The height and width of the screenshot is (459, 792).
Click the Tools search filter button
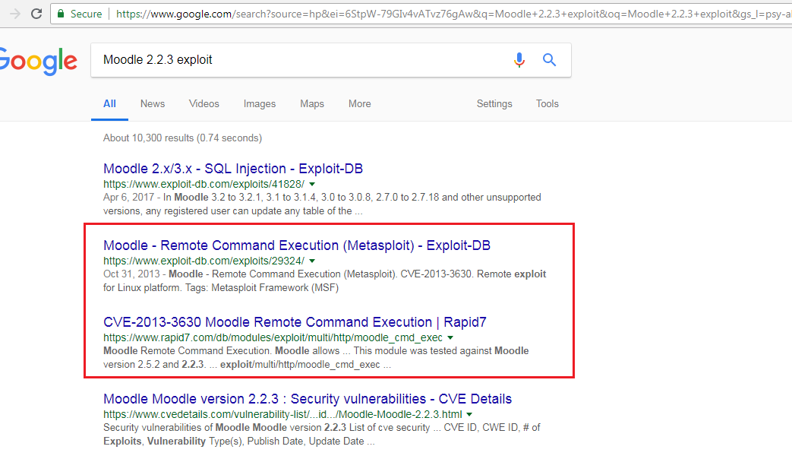tap(547, 104)
